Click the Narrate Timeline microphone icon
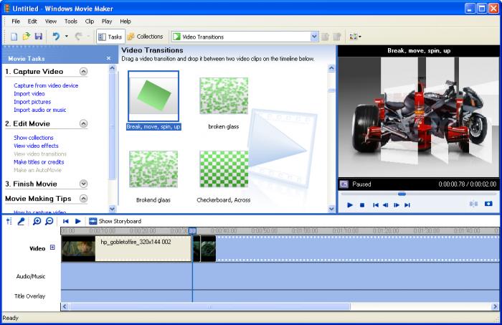502x325 pixels. [21, 222]
